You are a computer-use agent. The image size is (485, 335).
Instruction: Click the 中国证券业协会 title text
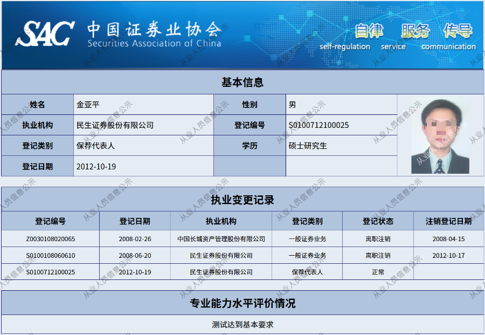click(154, 29)
